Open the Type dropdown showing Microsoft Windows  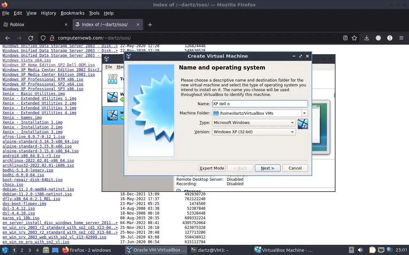[x=254, y=123]
